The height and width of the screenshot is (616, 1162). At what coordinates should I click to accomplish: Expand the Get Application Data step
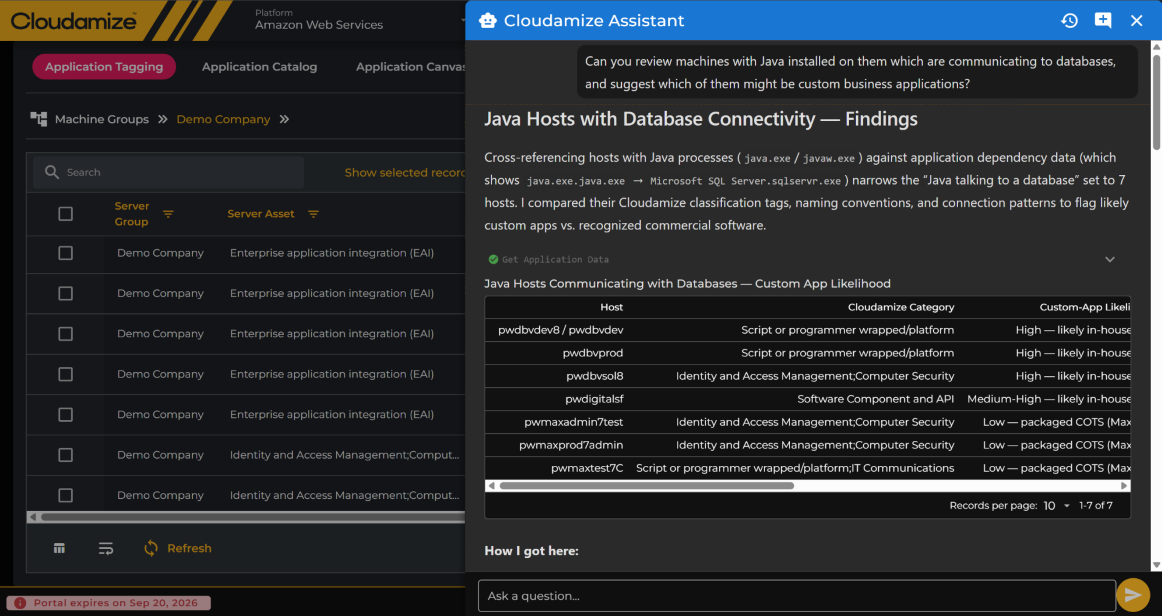click(x=1110, y=259)
